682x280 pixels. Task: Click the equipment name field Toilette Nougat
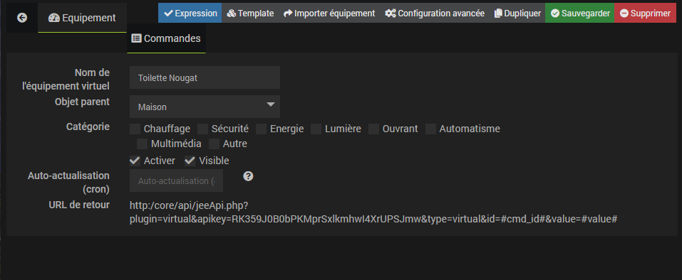click(x=205, y=77)
